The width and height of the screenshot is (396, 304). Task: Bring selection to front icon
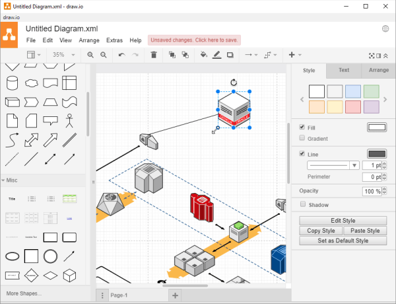pos(172,55)
